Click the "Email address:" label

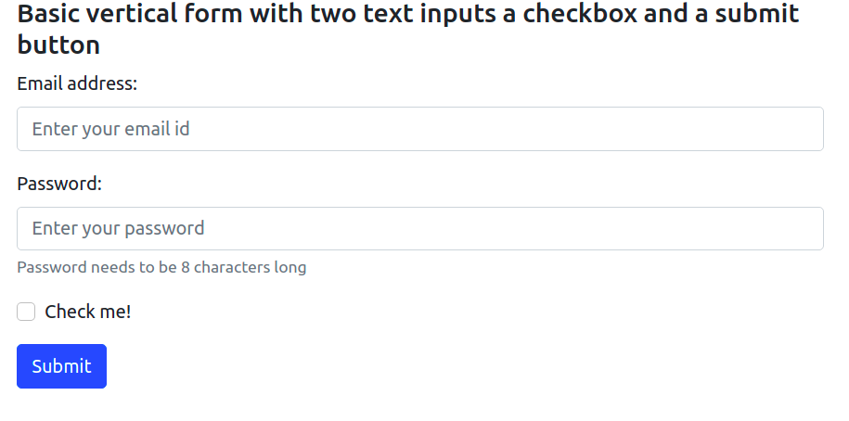click(77, 83)
